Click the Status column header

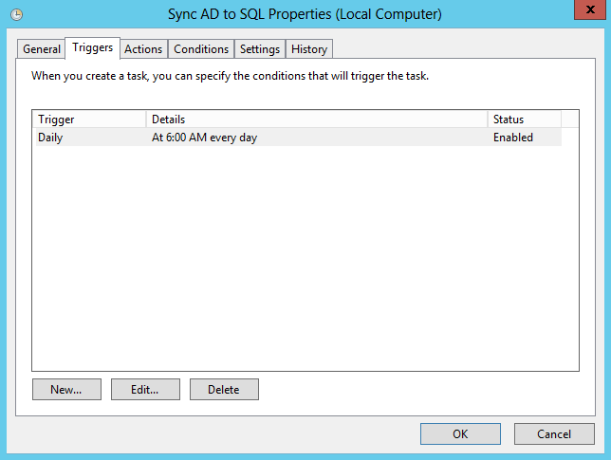coord(525,120)
